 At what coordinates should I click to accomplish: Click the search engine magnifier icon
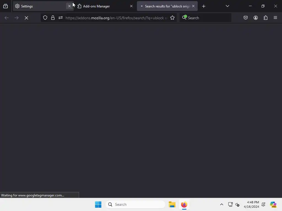(184, 17)
